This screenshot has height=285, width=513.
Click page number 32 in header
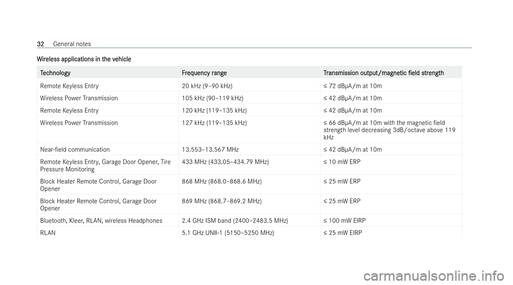[x=41, y=43]
